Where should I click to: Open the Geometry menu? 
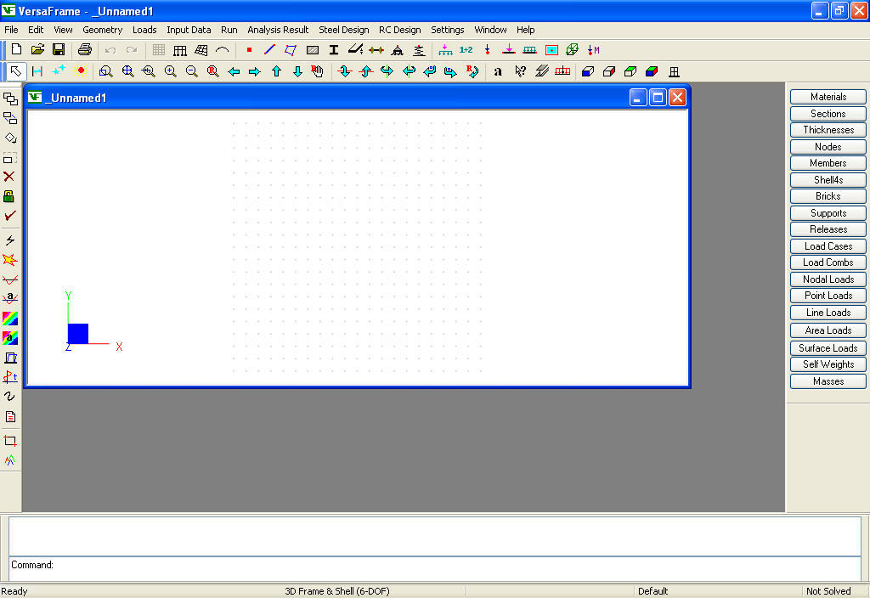click(102, 30)
